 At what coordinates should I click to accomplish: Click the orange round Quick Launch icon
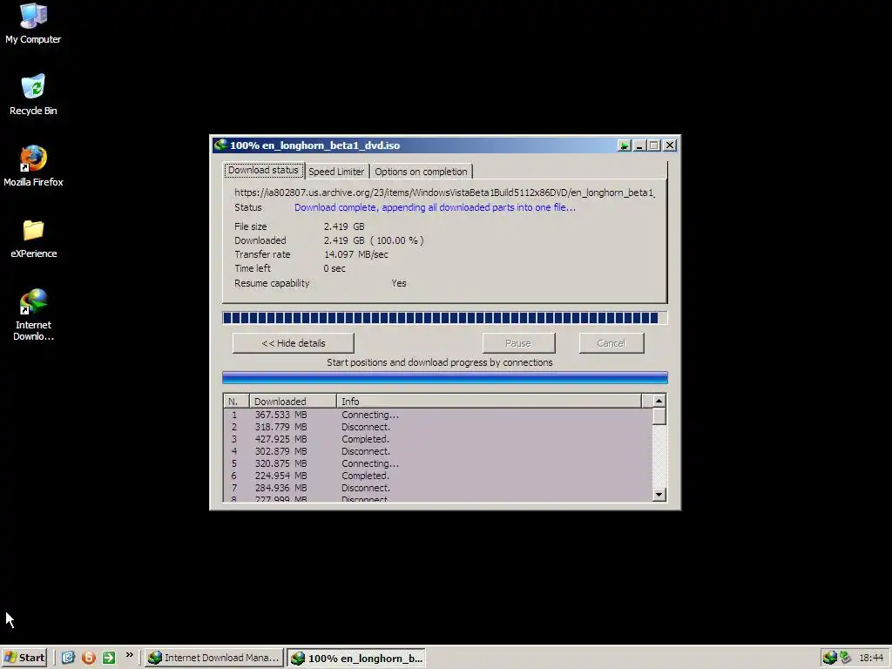pyautogui.click(x=88, y=658)
